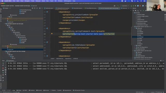Image resolution: width=166 pixels, height=93 pixels.
Task: Open the Navigate menu
Action: 27,1
